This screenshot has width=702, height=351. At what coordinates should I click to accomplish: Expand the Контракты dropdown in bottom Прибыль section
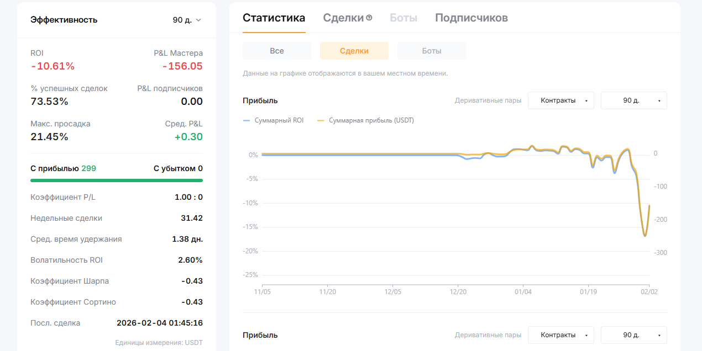tap(560, 335)
